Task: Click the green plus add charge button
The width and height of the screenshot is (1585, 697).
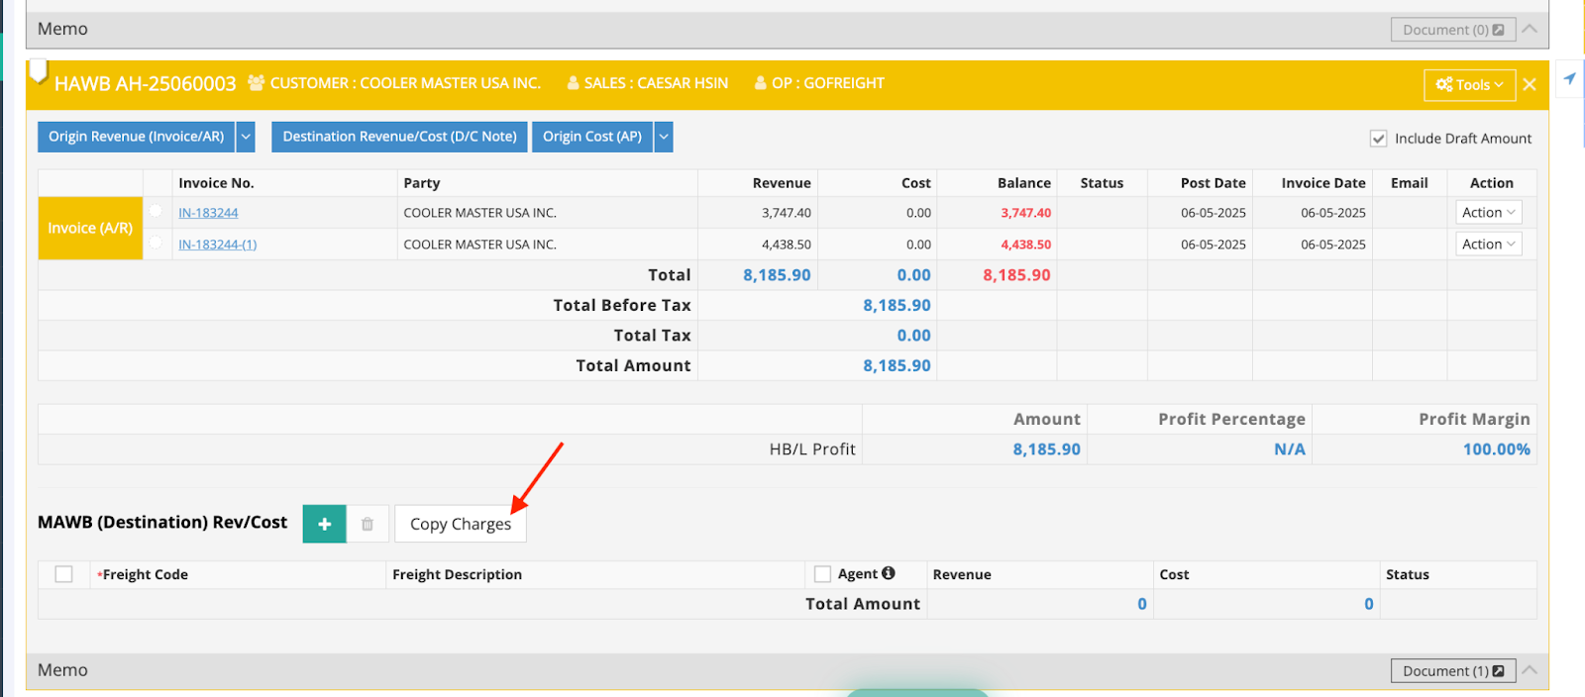Action: pyautogui.click(x=324, y=524)
